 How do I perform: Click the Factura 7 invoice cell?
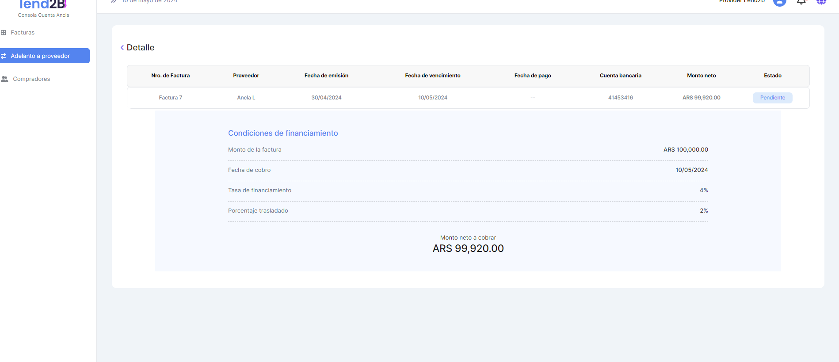(170, 98)
